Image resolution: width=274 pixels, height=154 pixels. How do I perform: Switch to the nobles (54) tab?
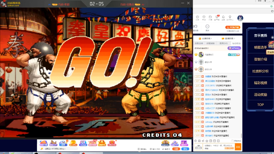223,43
